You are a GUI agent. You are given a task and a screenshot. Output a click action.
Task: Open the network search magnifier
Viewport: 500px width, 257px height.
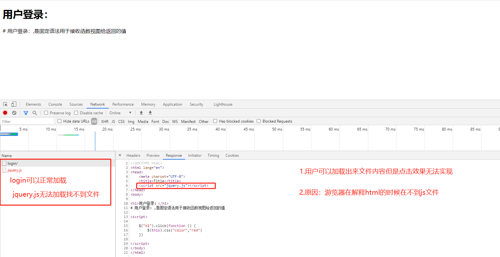[35, 113]
